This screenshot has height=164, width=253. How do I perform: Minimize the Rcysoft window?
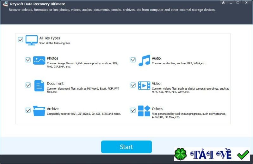231,3
